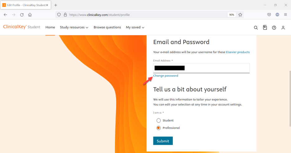Click the Change password link
The image size is (291, 153).
coord(166,76)
